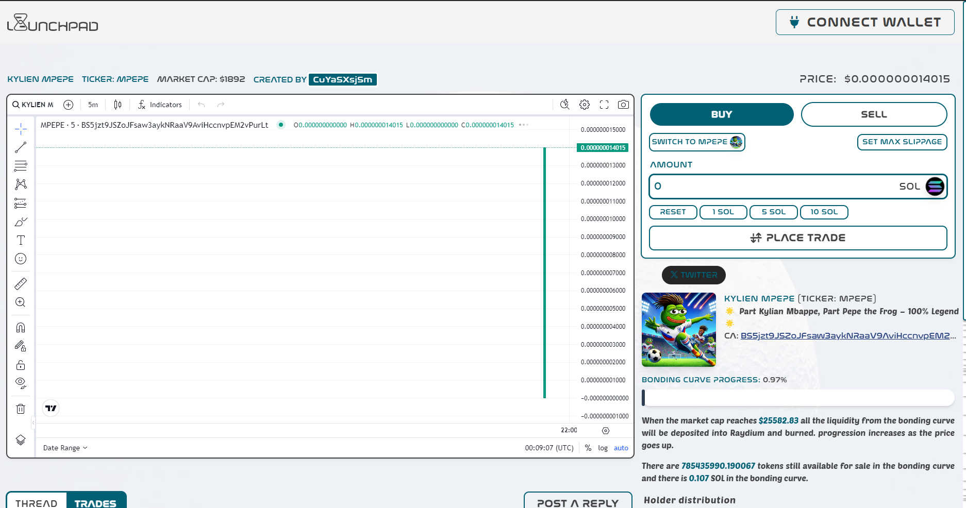This screenshot has width=966, height=508.
Task: Switch chart to fullscreen mode
Action: [604, 105]
